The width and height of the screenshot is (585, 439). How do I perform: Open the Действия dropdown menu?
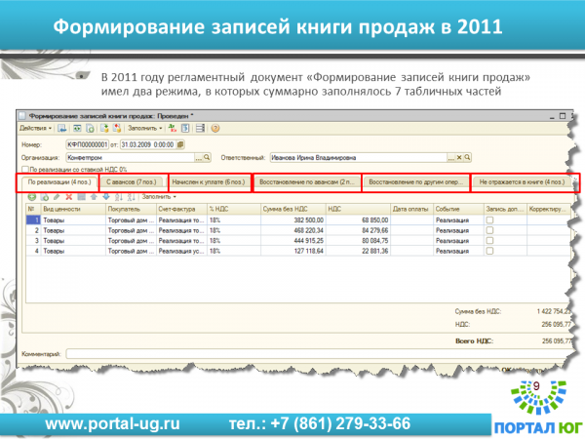click(x=36, y=128)
